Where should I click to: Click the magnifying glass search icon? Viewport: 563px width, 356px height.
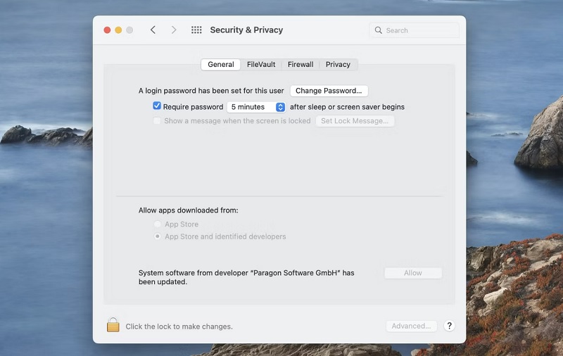click(379, 30)
